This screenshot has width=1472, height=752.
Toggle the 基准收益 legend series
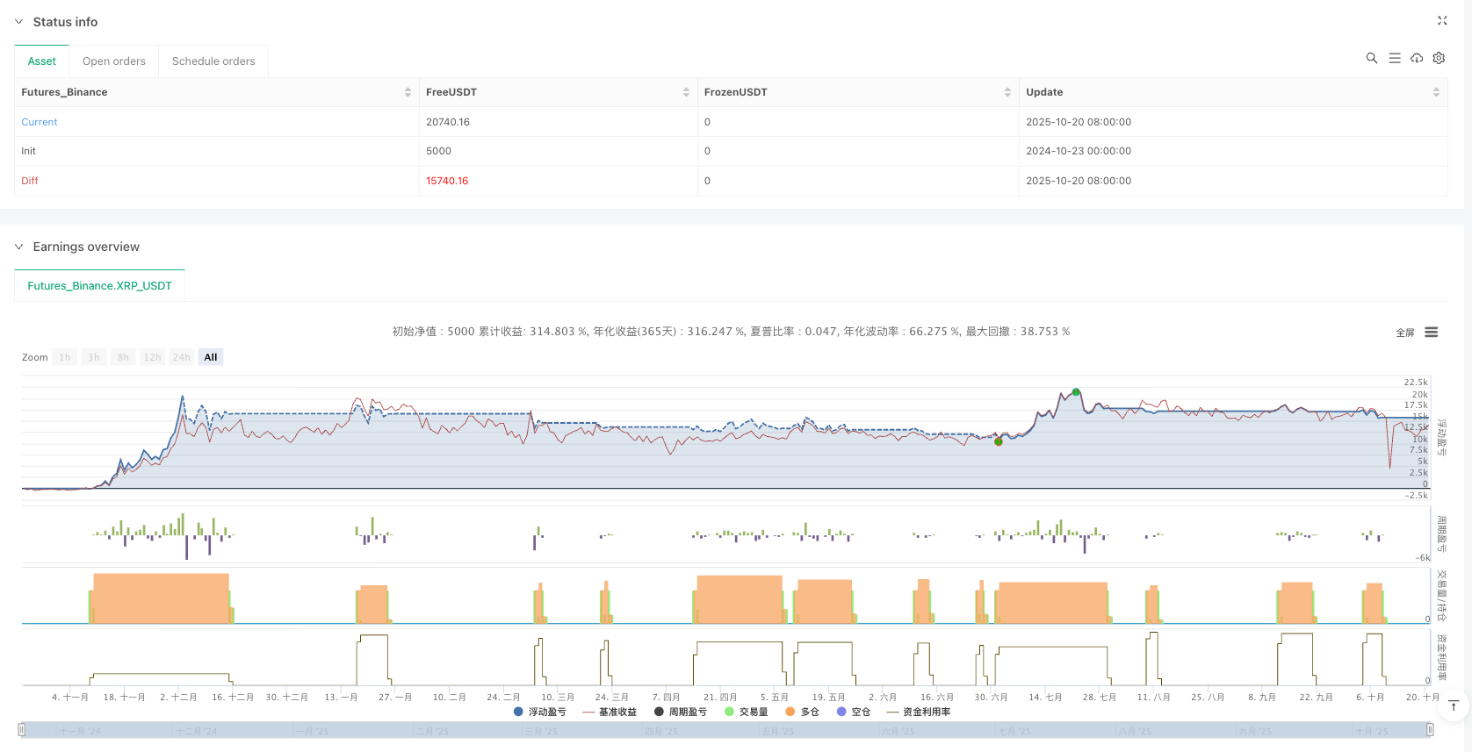pos(610,712)
